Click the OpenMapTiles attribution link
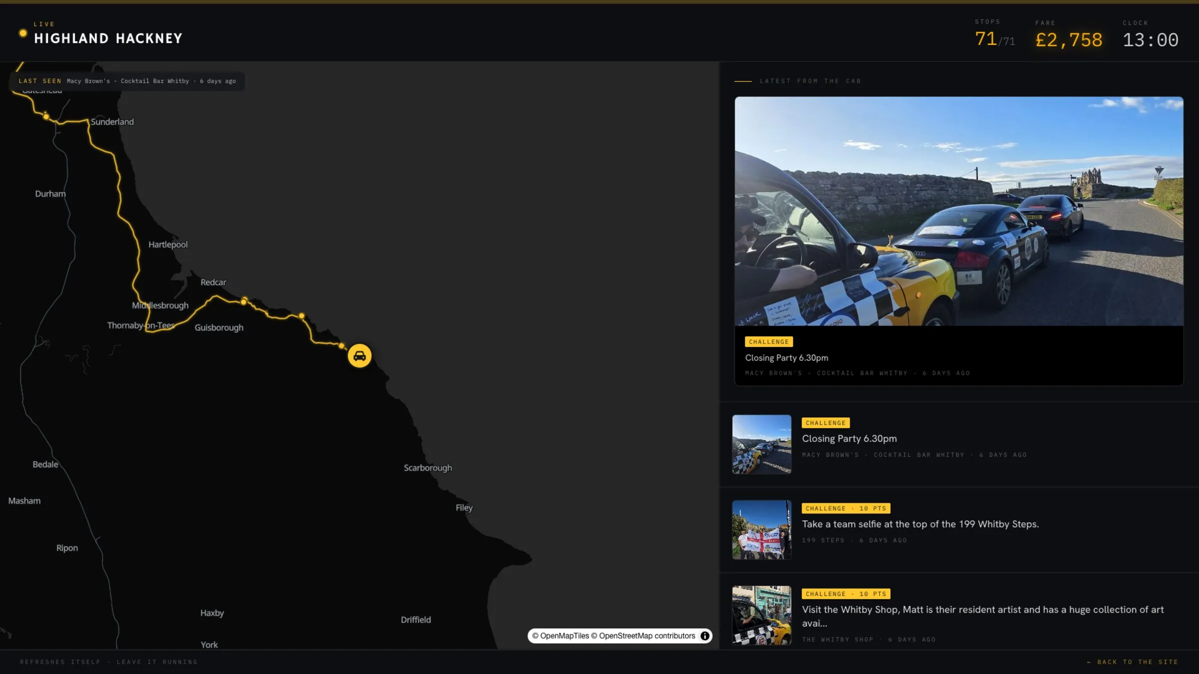Screen dimensions: 1199x674 tap(561, 636)
